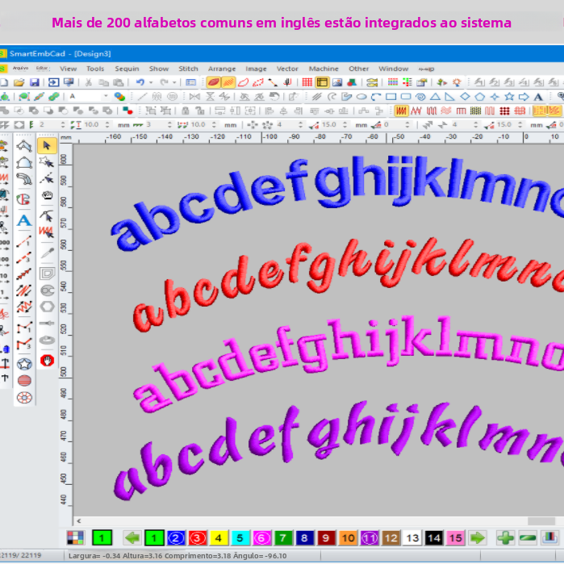
Task: Pick magenta thread color 6
Action: pos(261,537)
